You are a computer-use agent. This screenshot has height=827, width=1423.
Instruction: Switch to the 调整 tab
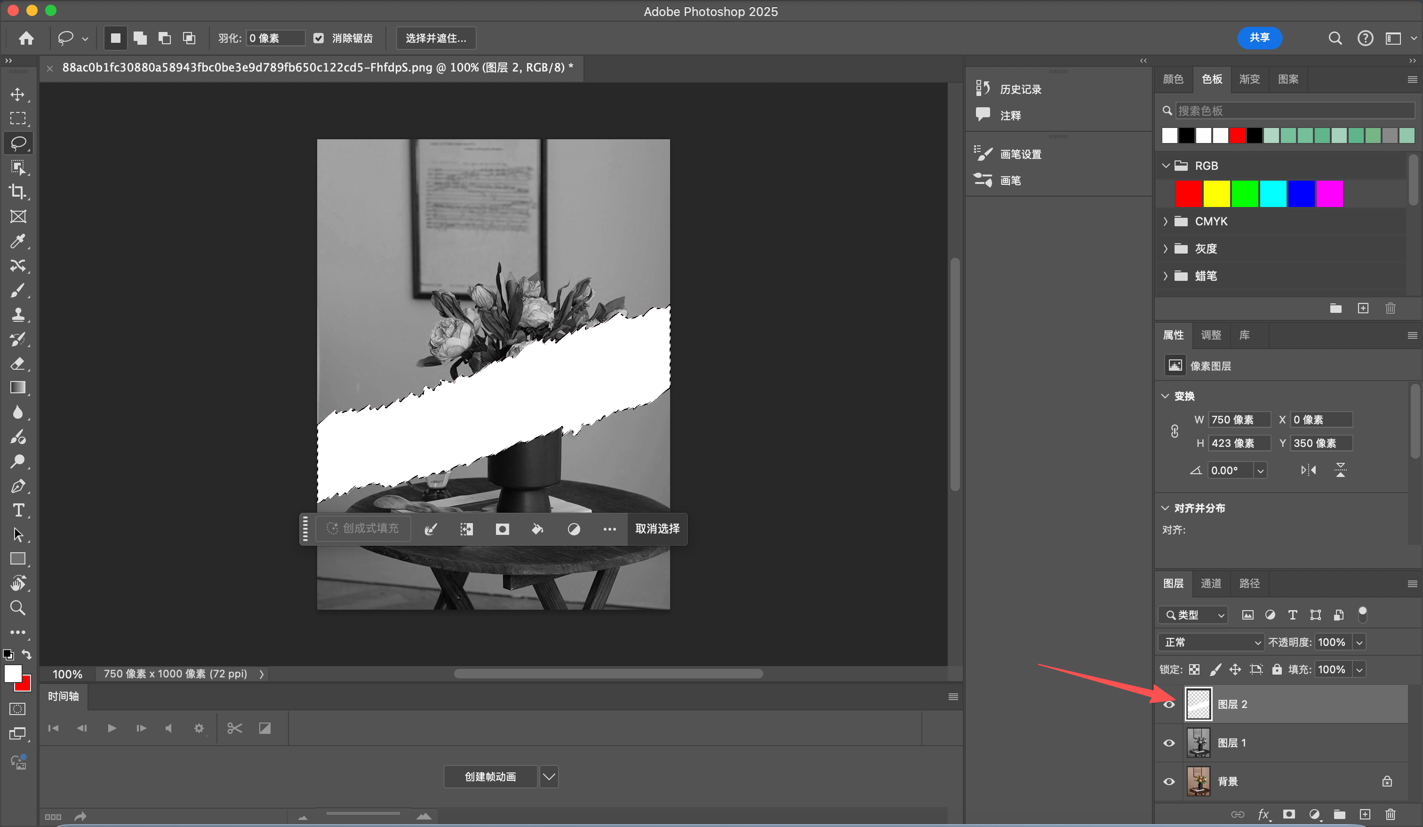pos(1211,335)
